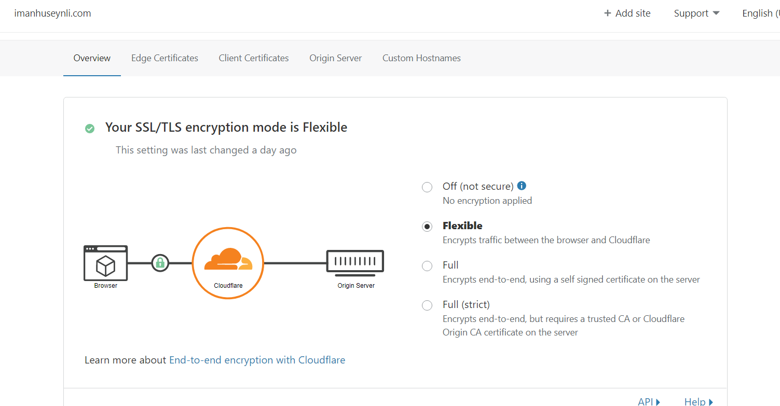This screenshot has width=780, height=406.
Task: Go to the Client Certificates tab
Action: 254,58
